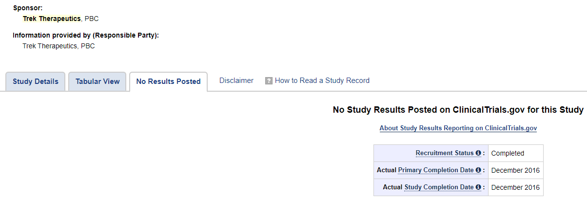Click Trek Therapeutics, PBC under Responsible Party
The width and height of the screenshot is (587, 201).
click(59, 46)
